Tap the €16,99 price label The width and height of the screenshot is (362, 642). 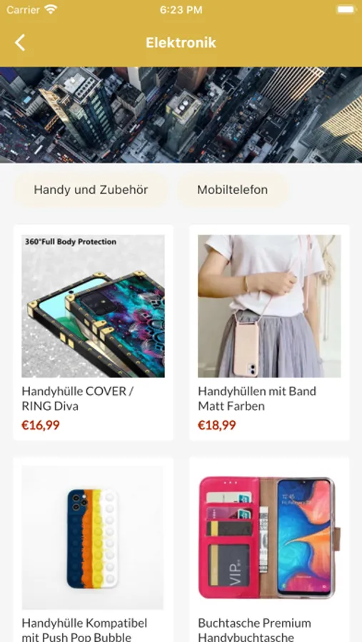41,425
